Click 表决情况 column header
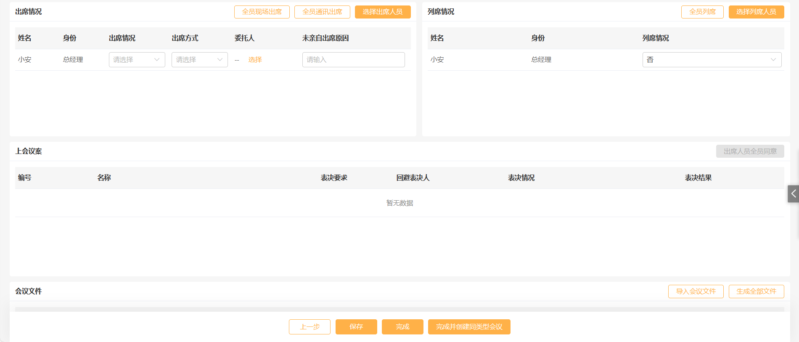The image size is (799, 342). (x=521, y=178)
